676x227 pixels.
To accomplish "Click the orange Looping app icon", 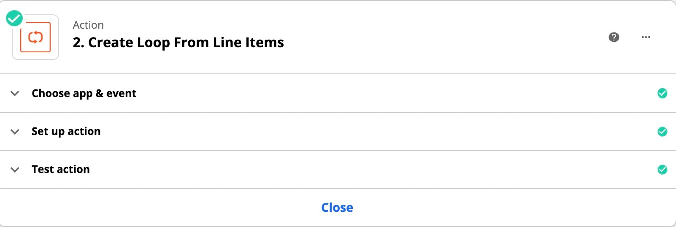I will click(35, 37).
